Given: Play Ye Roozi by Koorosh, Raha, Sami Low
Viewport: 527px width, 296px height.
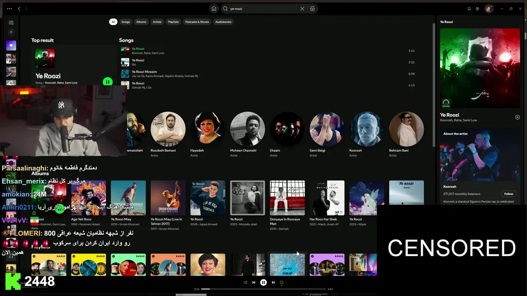Looking at the screenshot, I should (268, 51).
